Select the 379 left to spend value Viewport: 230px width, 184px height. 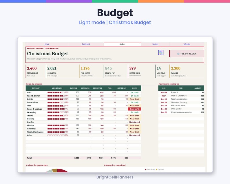[x=132, y=68]
